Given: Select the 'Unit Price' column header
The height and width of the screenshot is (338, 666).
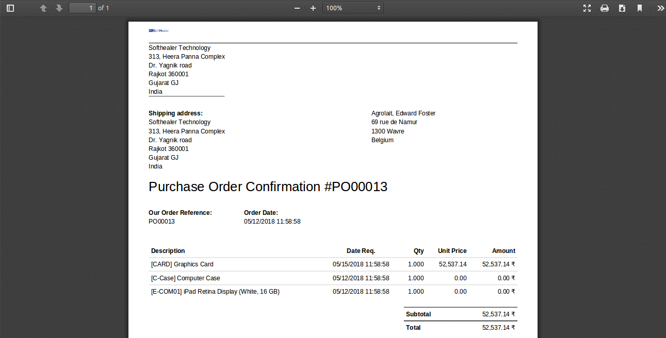Looking at the screenshot, I should click(452, 251).
